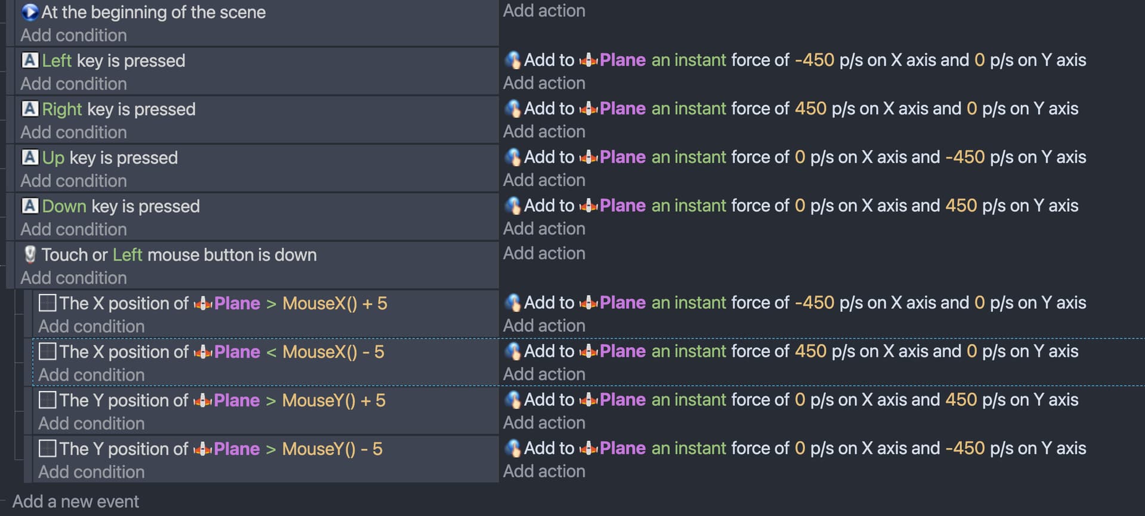Click keyboard icon beside Down key condition
Image resolution: width=1145 pixels, height=516 pixels.
(30, 206)
